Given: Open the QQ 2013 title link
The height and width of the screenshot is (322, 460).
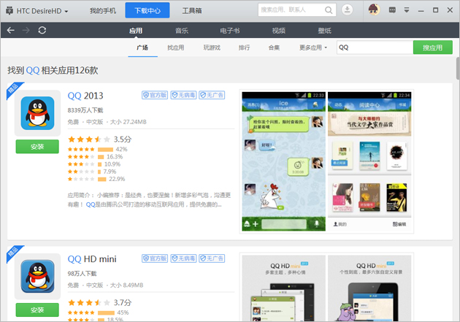Looking at the screenshot, I should click(86, 96).
